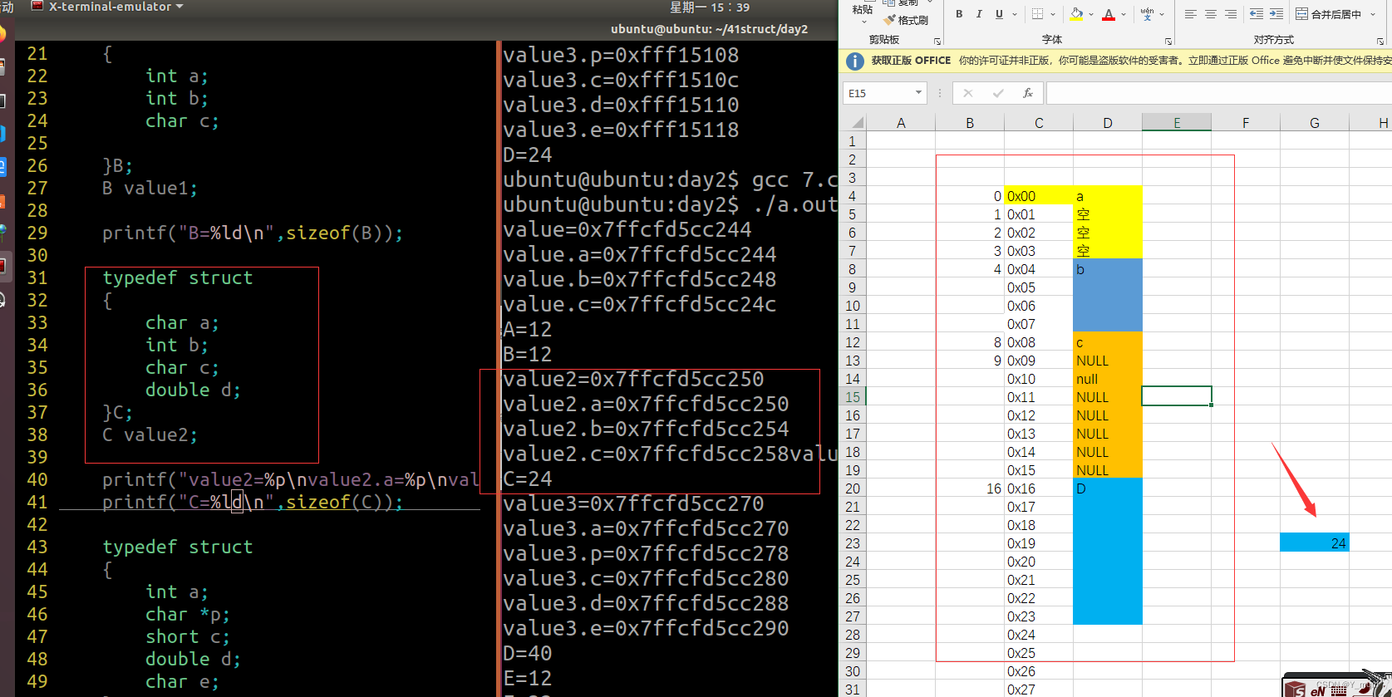Open borders dropdown arrow
Viewport: 1392px width, 697px height.
1053,14
